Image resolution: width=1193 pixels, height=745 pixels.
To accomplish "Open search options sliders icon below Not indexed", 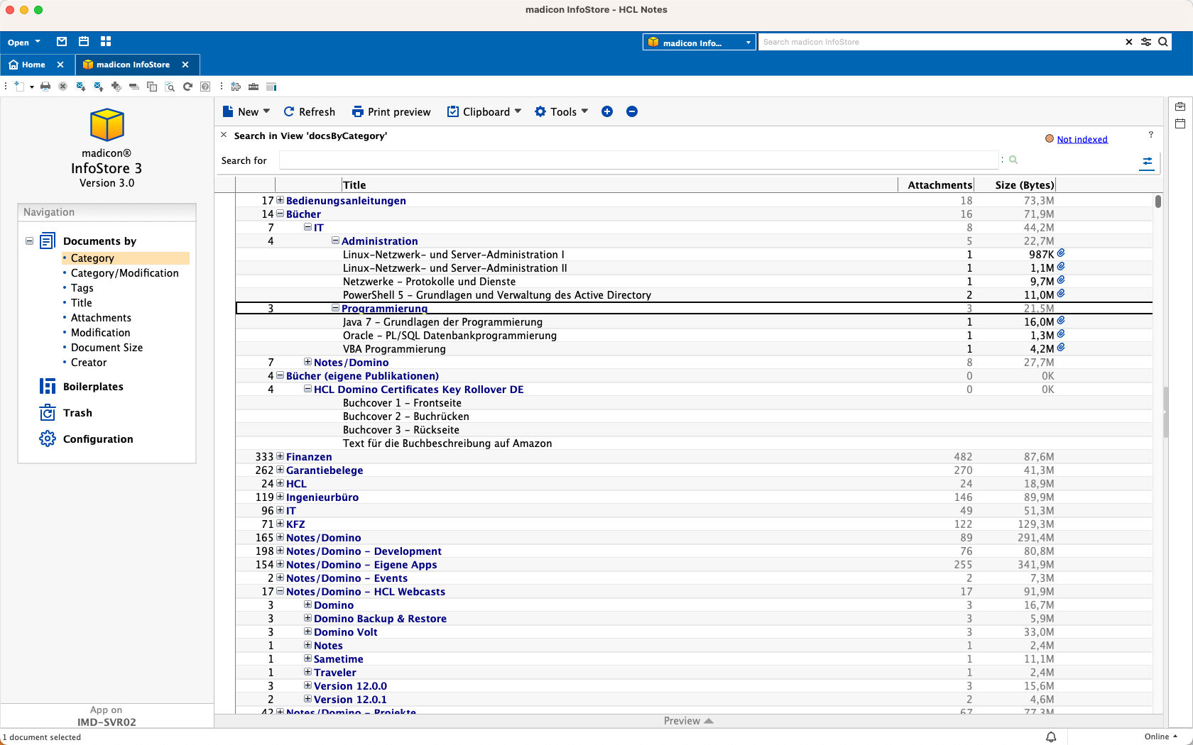I will (x=1147, y=162).
